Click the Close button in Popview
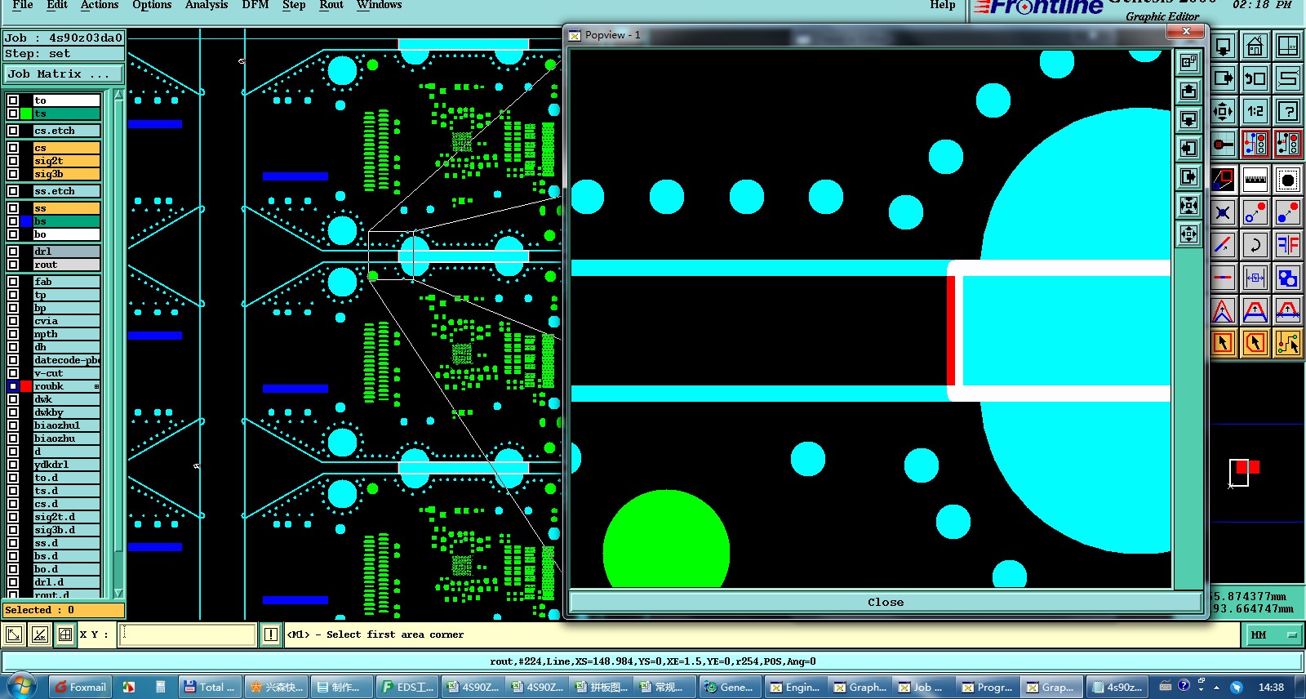 pos(886,602)
